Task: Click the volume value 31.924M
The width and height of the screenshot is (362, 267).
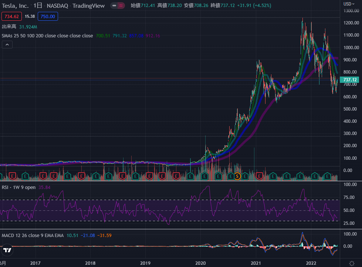Action: (28, 27)
